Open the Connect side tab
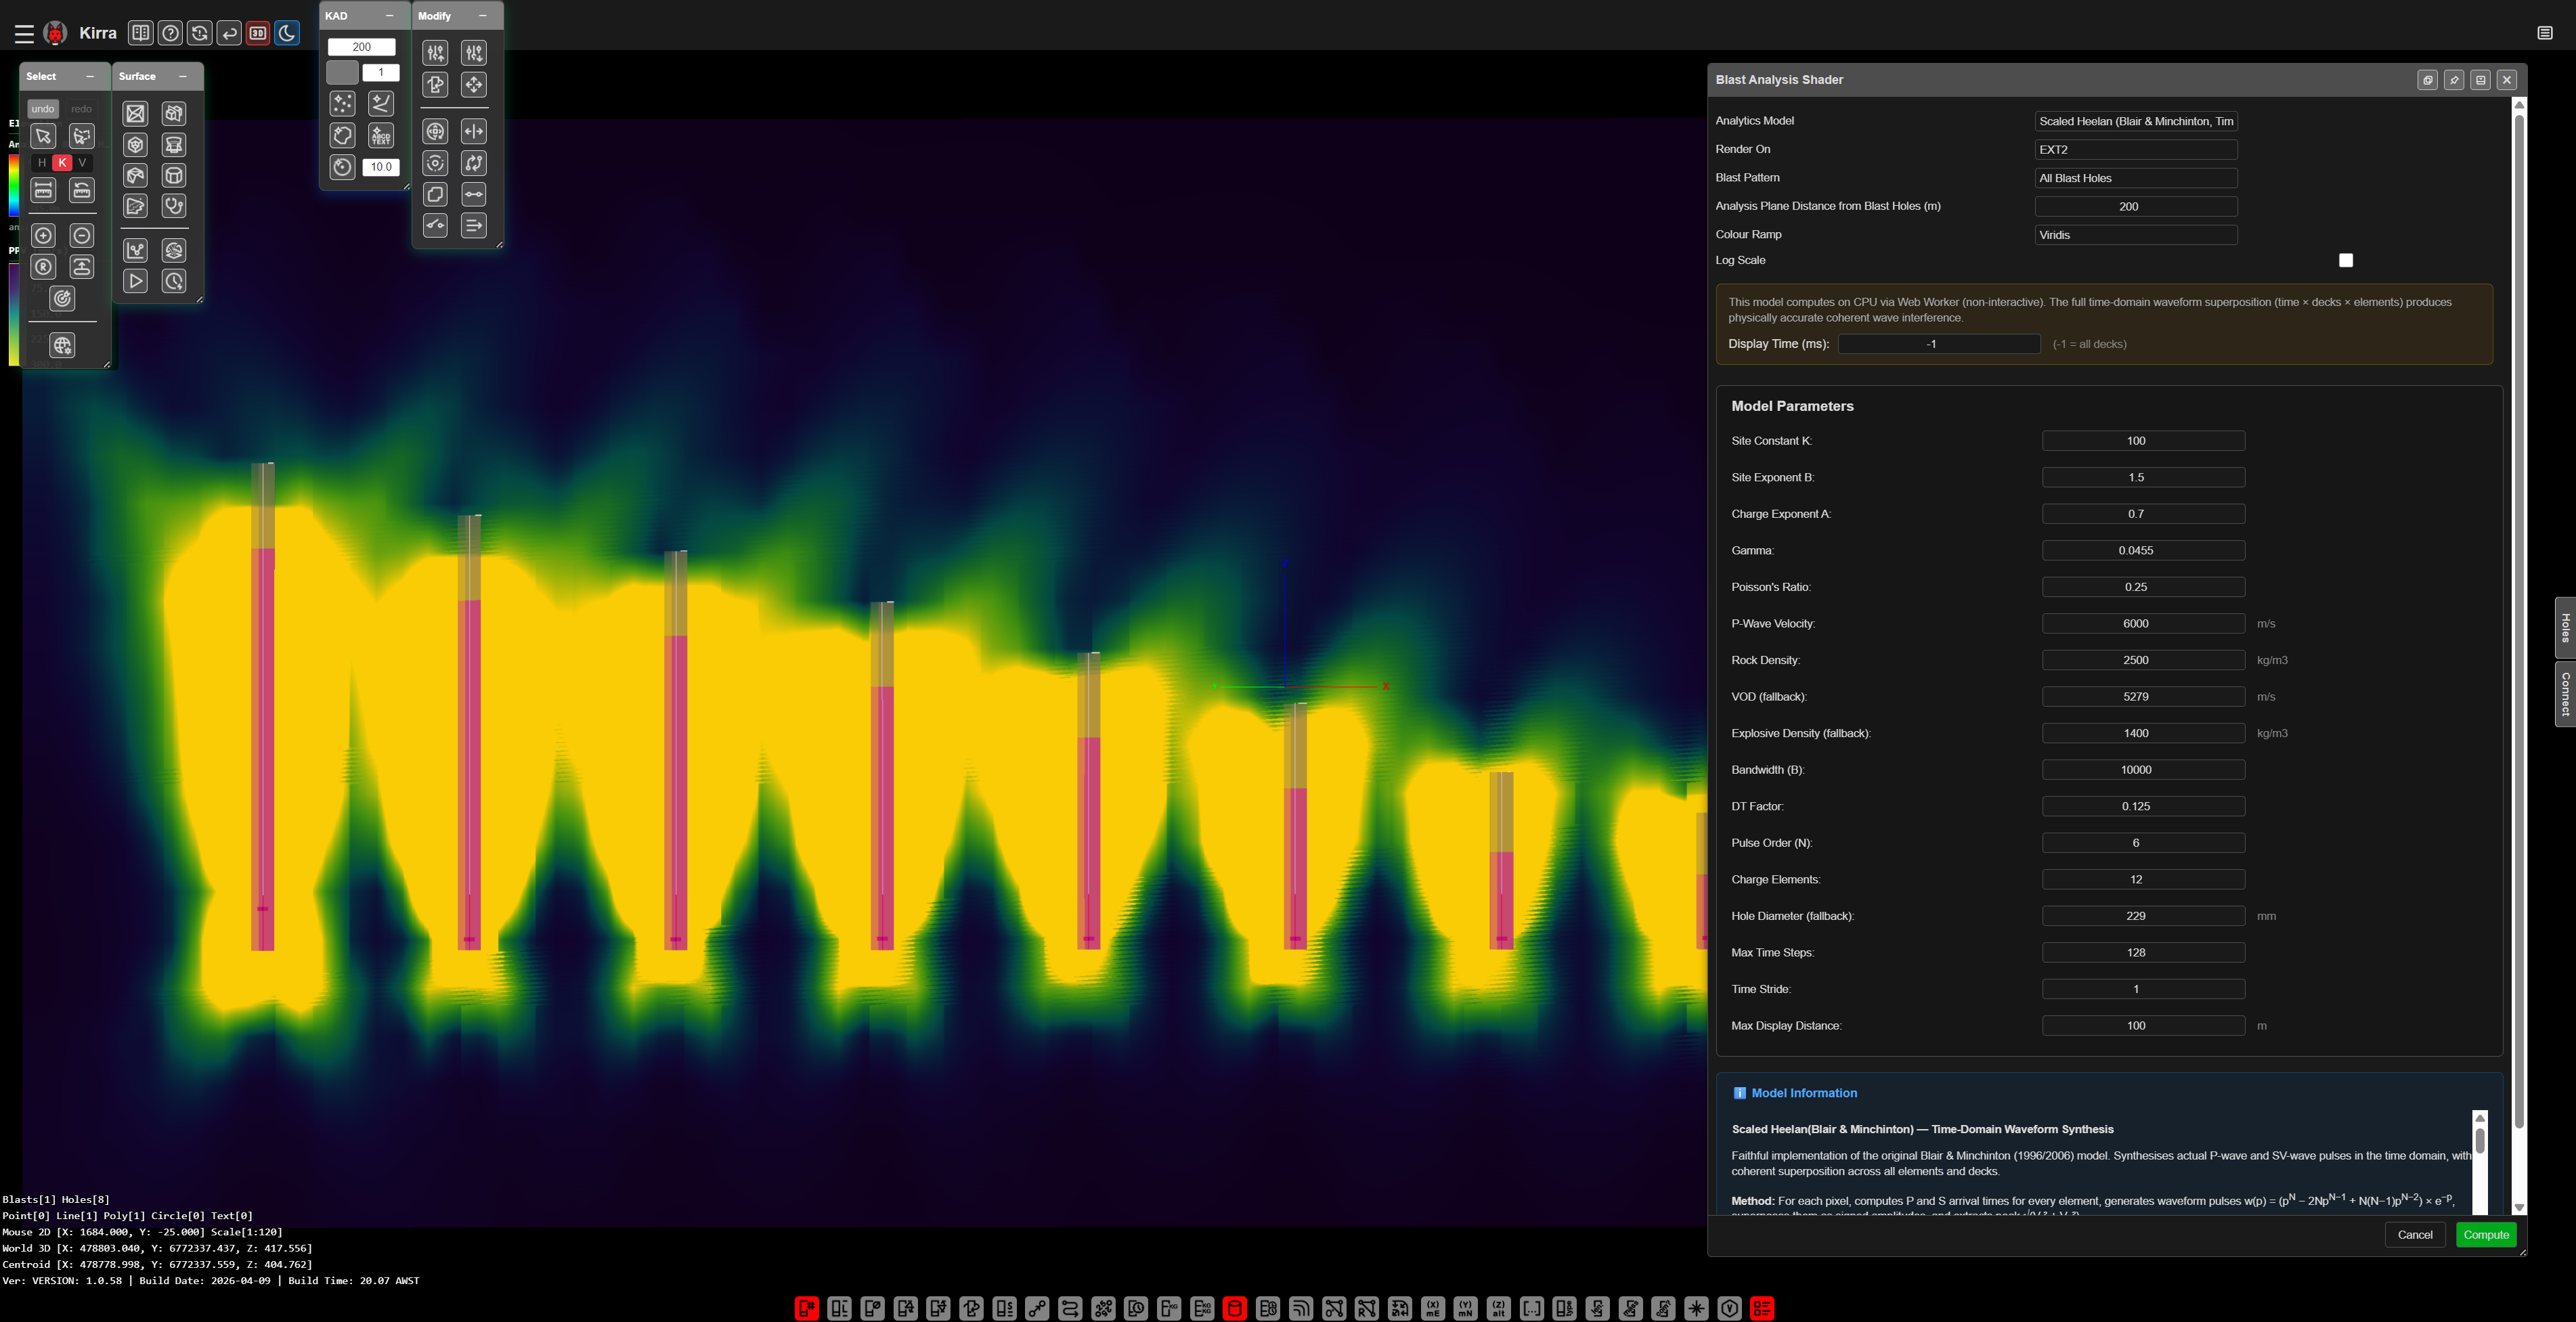Screen dimensions: 2576x1322 pyautogui.click(x=2565, y=693)
